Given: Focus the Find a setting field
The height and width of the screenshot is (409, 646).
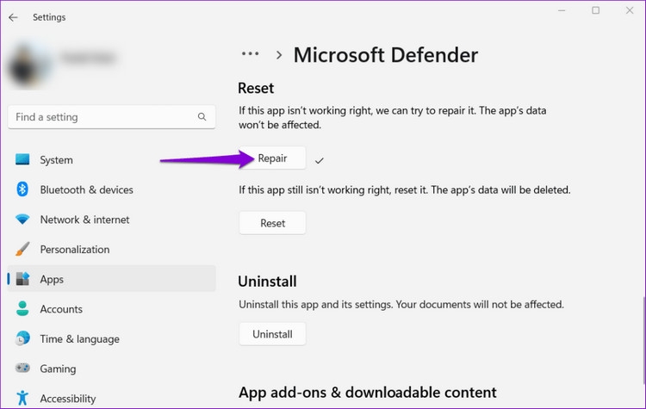Looking at the screenshot, I should (x=111, y=117).
